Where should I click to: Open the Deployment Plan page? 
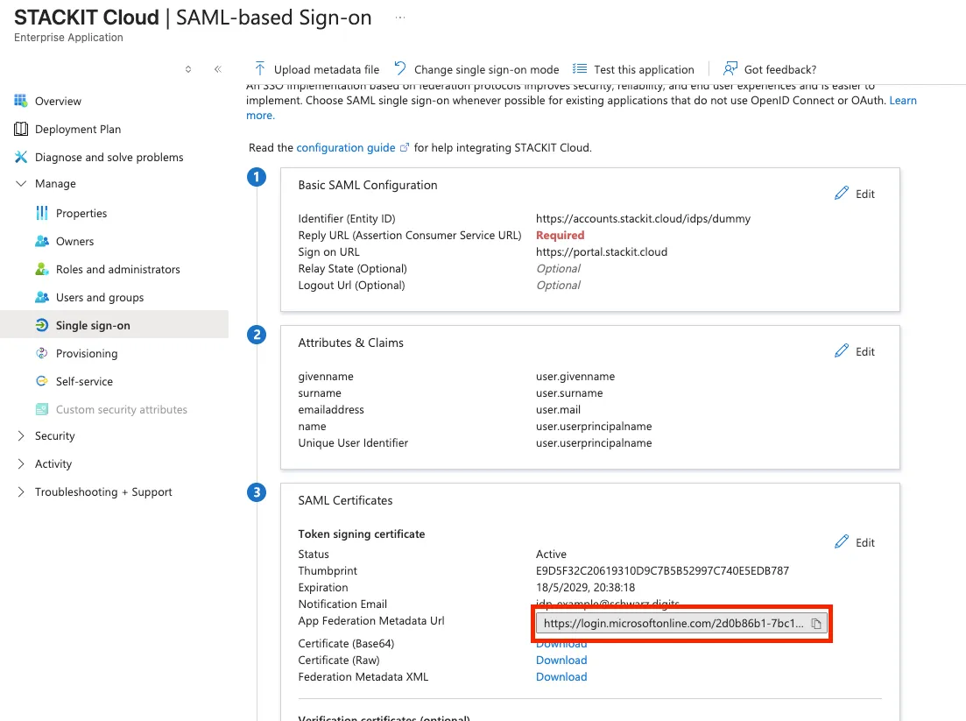tap(78, 130)
